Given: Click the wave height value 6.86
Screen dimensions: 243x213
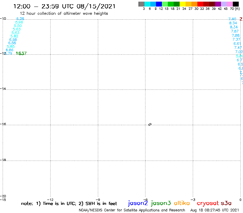Looking at the screenshot, I should (x=10, y=50).
